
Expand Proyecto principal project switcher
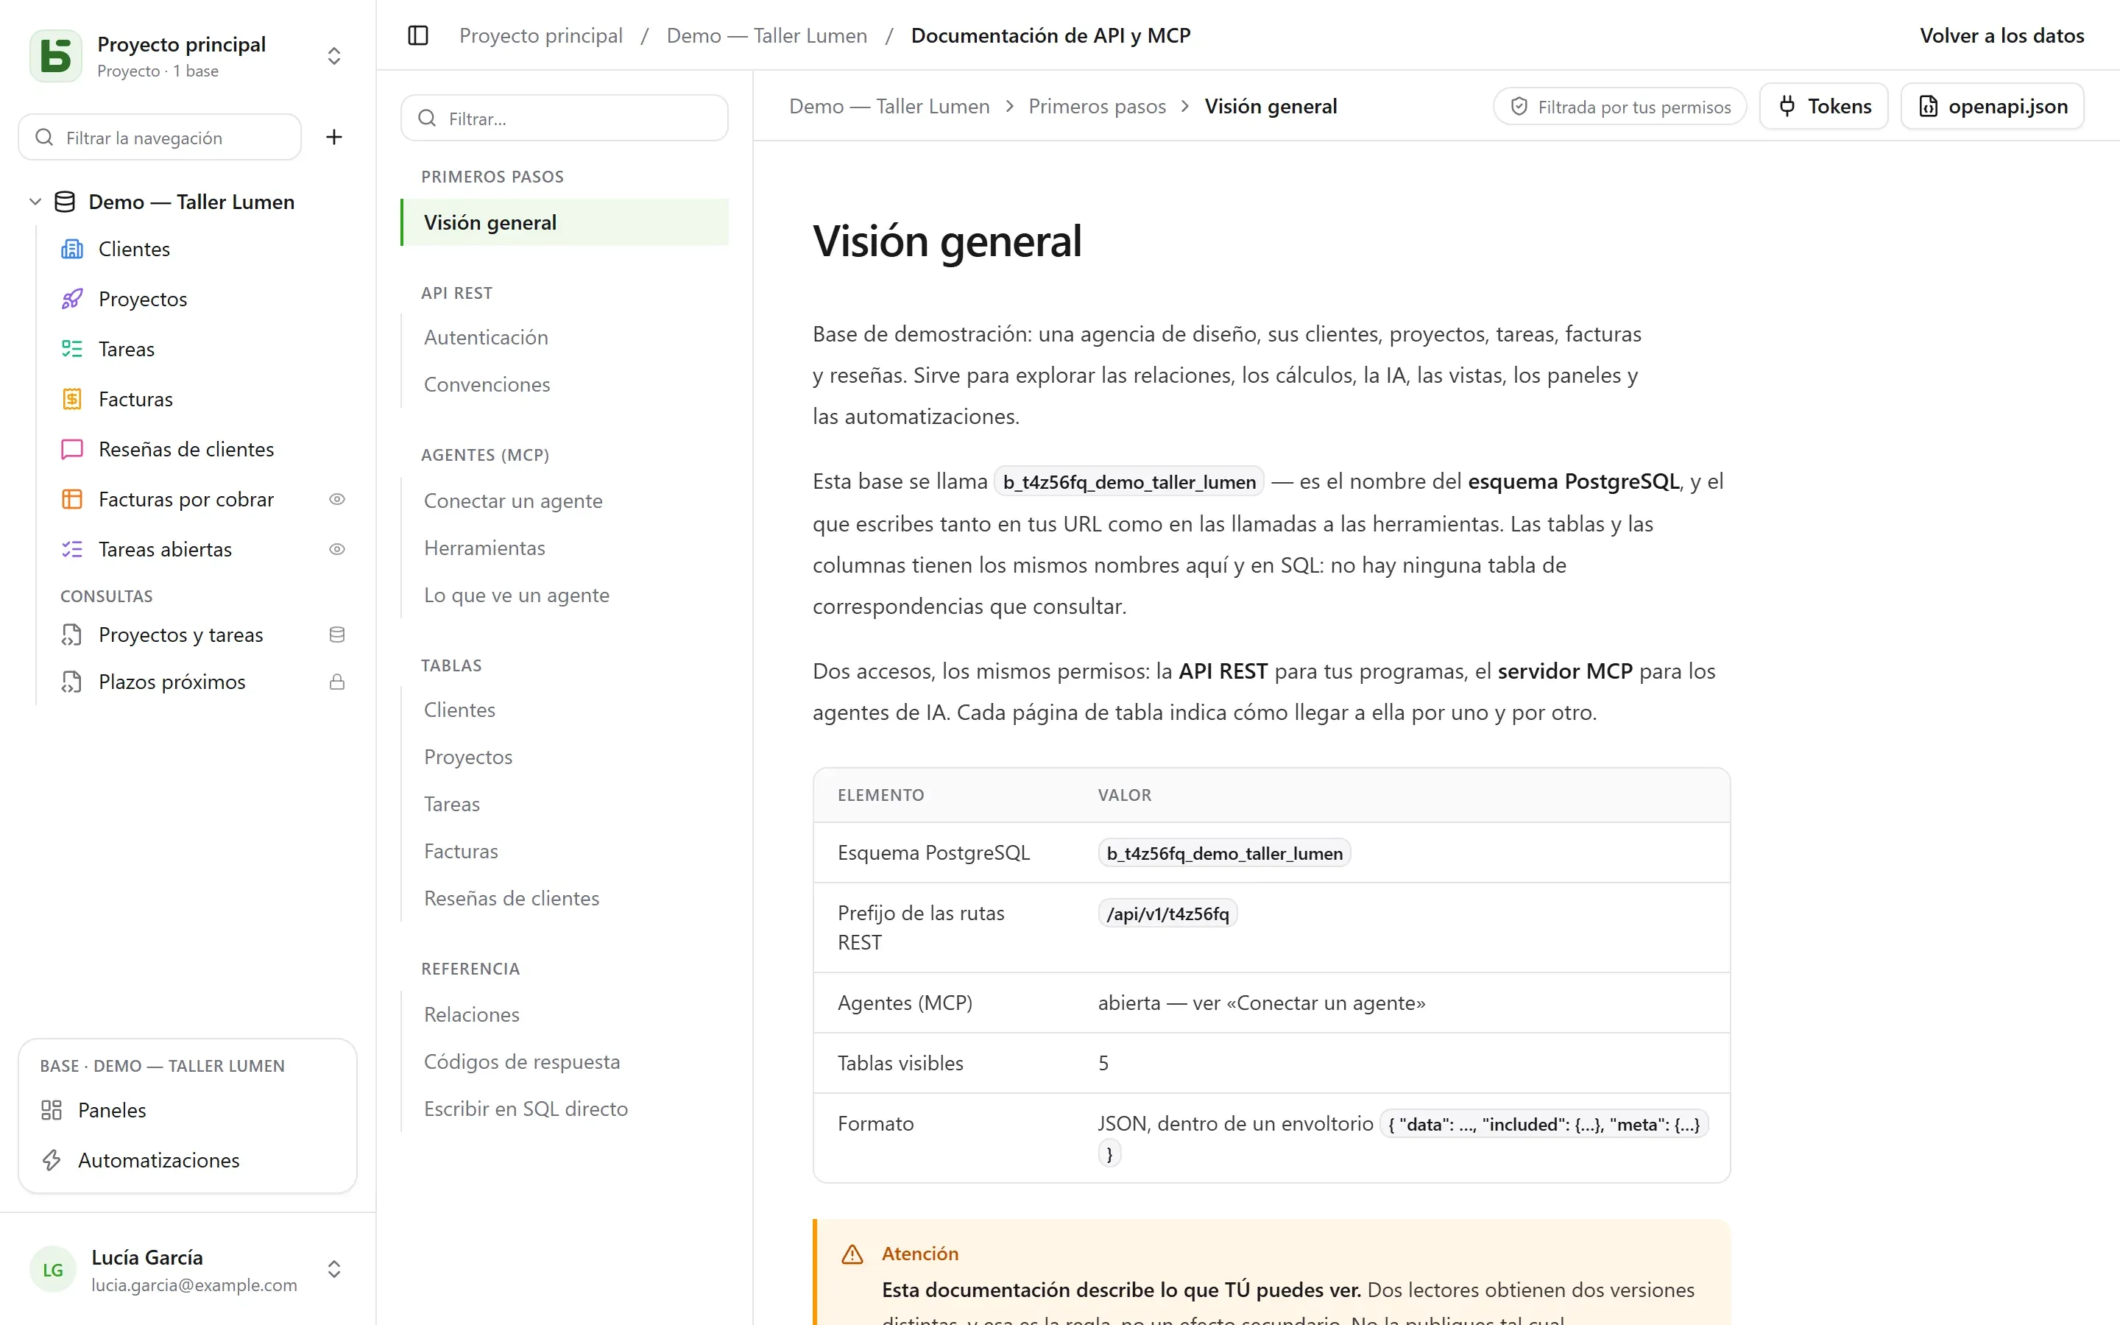(x=333, y=56)
